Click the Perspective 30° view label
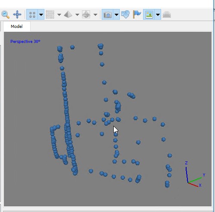Image resolution: width=215 pixels, height=212 pixels. click(25, 42)
